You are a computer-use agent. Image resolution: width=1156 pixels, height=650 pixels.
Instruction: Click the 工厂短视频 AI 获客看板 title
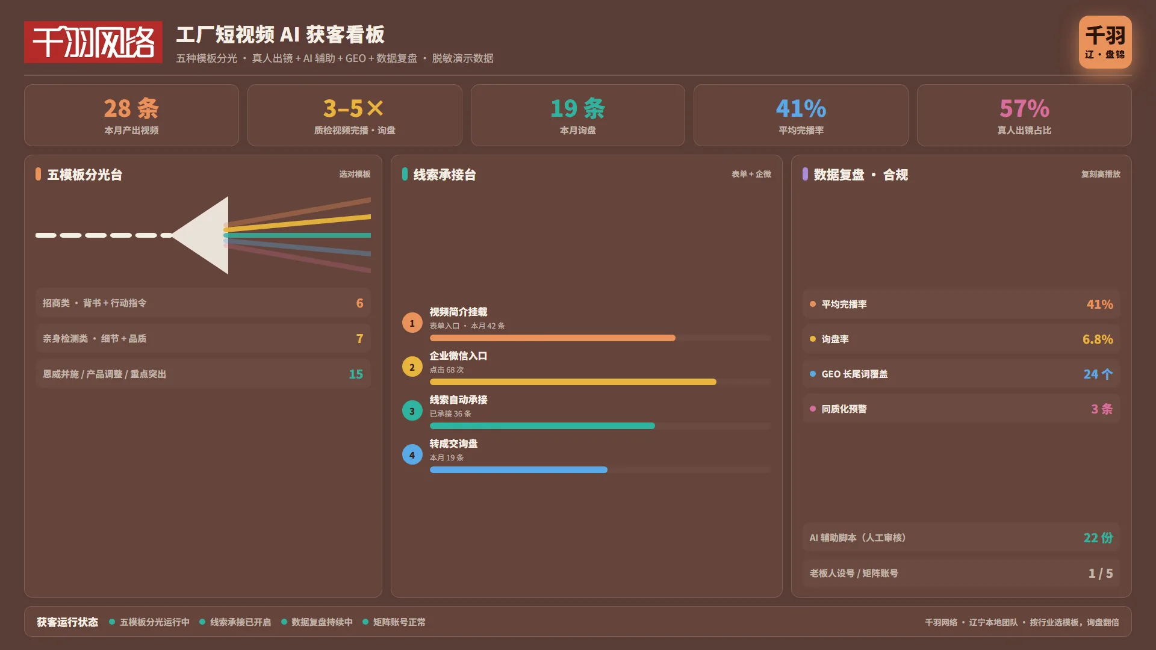coord(281,34)
